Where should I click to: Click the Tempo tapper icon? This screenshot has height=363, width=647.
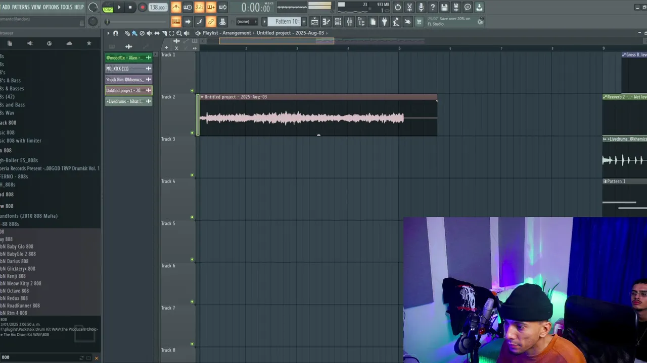coord(396,22)
